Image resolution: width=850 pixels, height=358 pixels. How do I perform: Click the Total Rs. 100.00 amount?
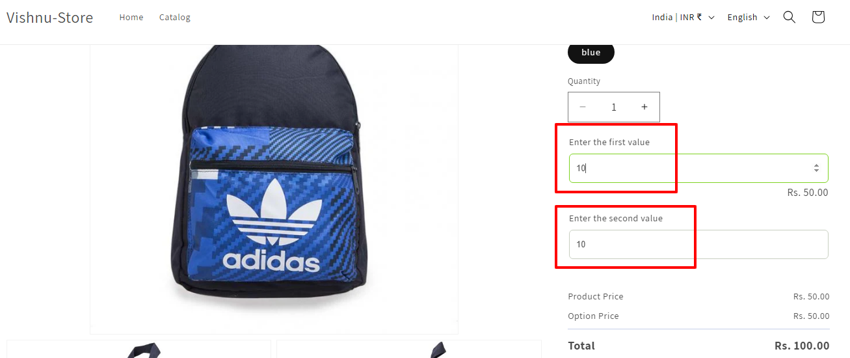point(802,346)
